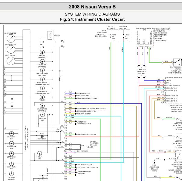The image size is (182, 181).
Task: Click the 'WIPER/WASHER SYSTEM' label
Action: (x=87, y=134)
